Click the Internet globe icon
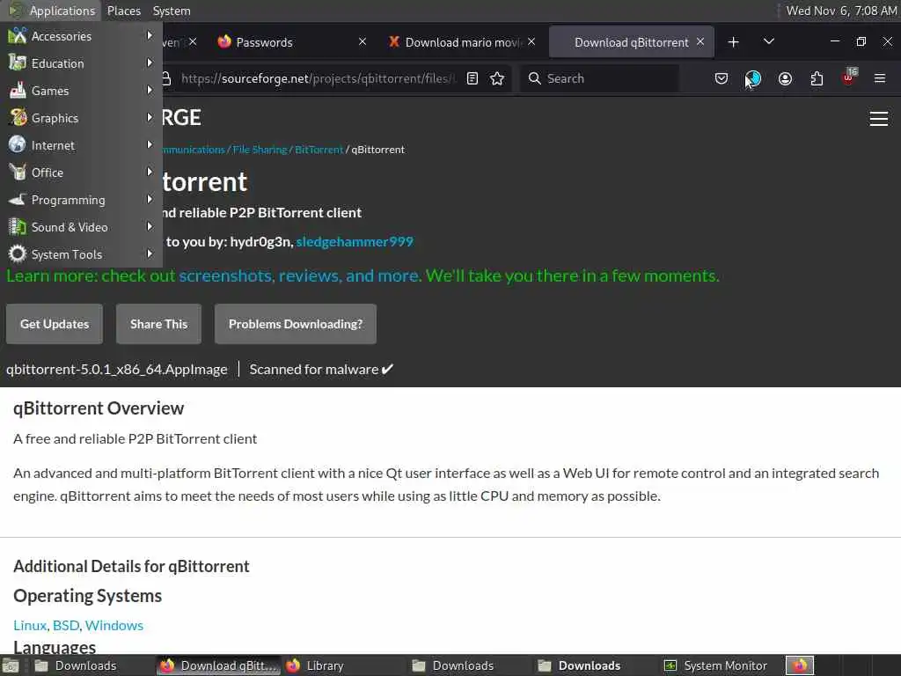901x676 pixels. tap(18, 144)
